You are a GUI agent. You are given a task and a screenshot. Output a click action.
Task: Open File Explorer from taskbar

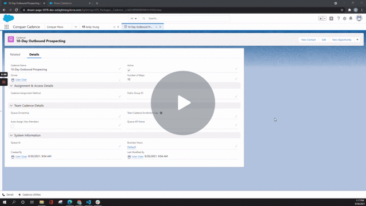click(x=42, y=202)
